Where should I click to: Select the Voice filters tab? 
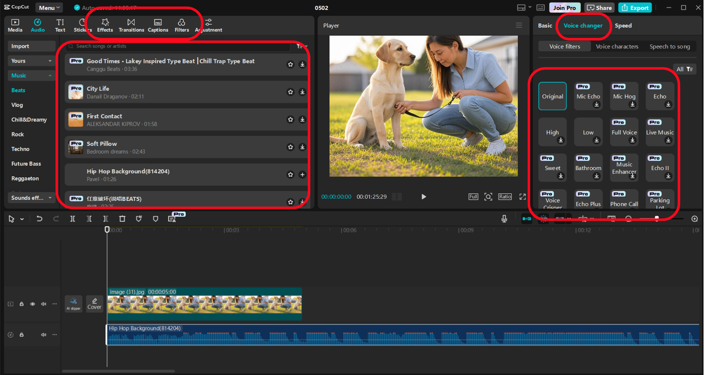pyautogui.click(x=565, y=47)
